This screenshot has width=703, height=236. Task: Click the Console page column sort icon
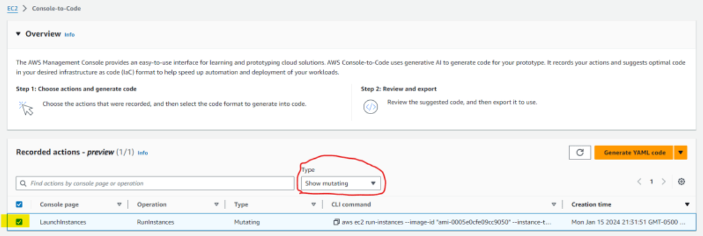119,204
